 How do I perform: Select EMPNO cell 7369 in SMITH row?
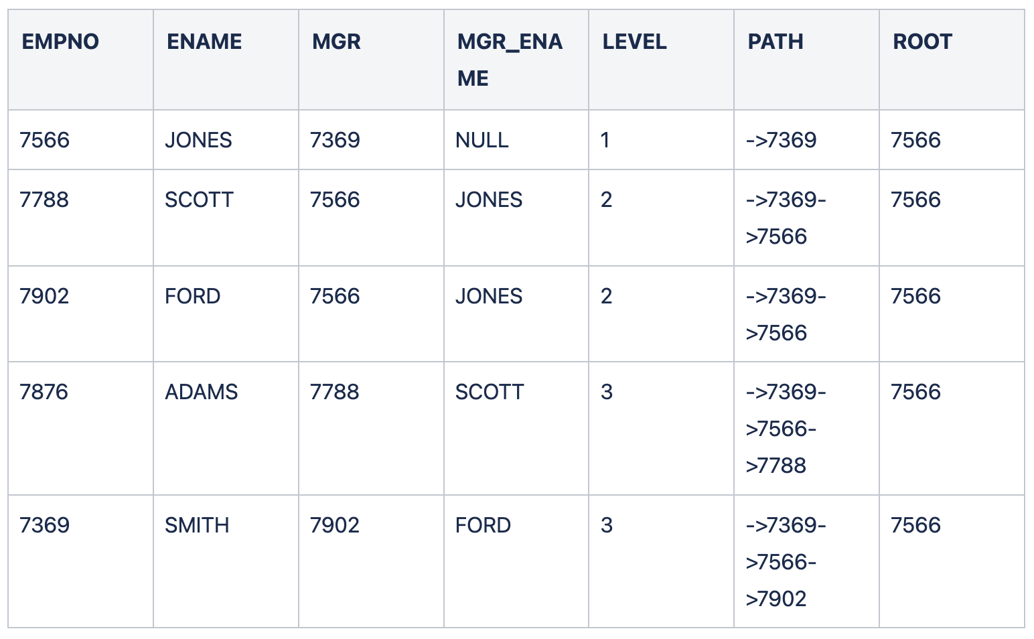point(44,525)
